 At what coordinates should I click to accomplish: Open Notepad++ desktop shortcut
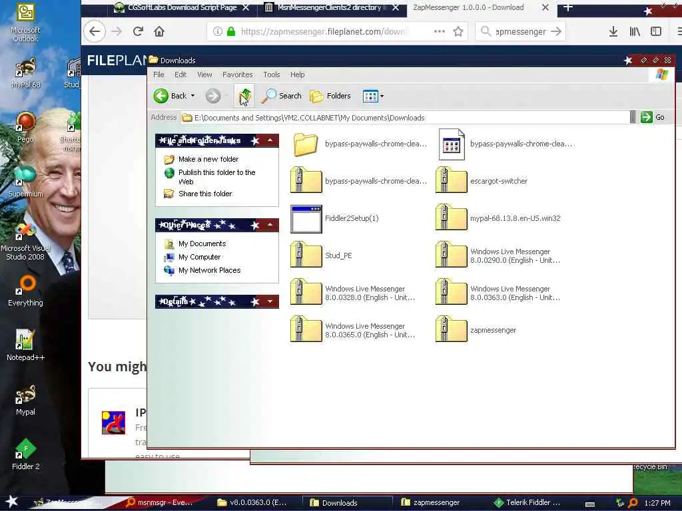pos(26,345)
